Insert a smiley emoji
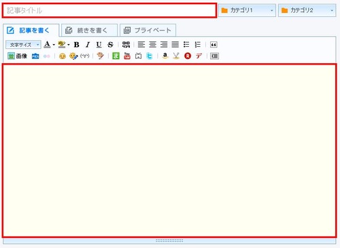340x248 pixels. [63, 56]
